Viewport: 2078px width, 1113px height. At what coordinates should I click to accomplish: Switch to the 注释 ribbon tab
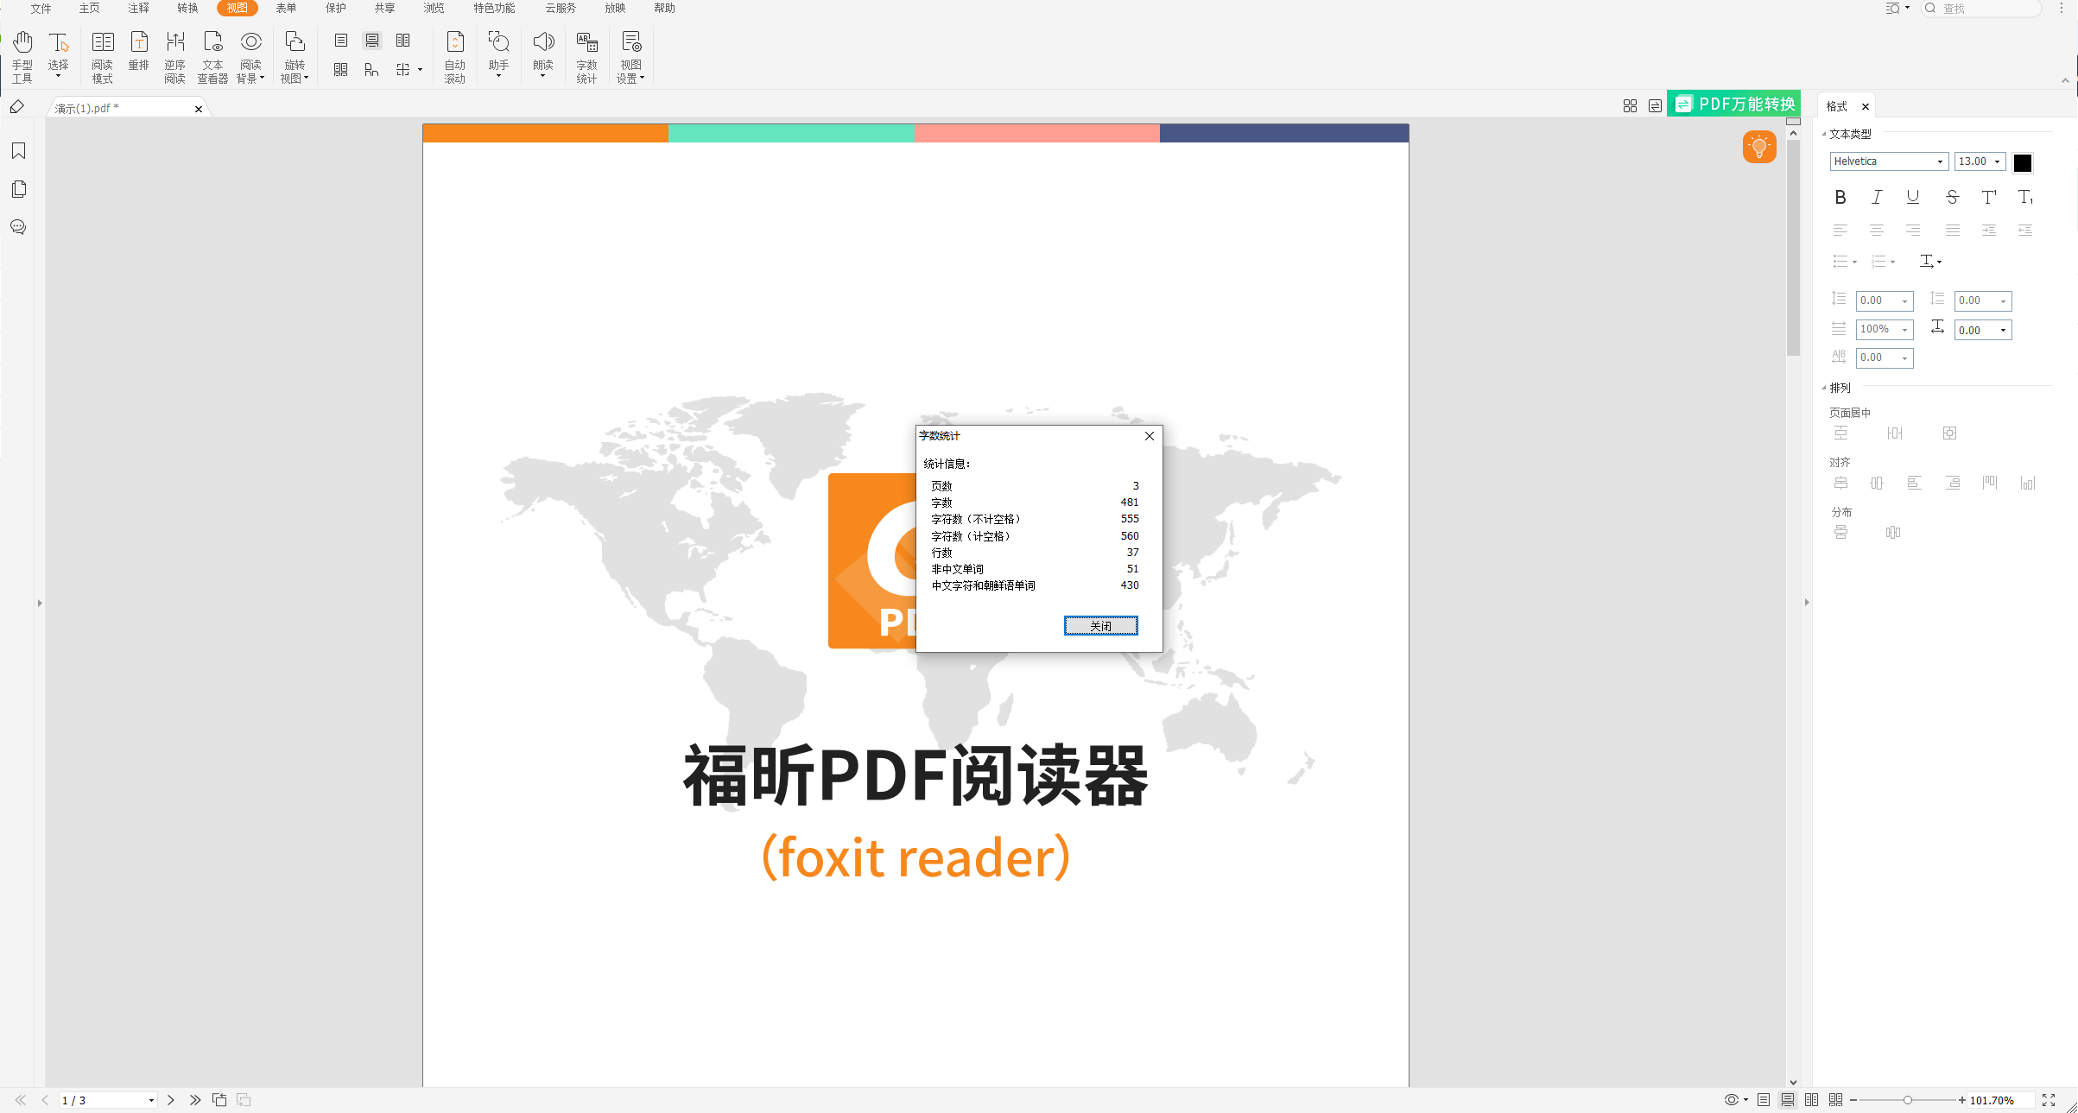pos(138,8)
